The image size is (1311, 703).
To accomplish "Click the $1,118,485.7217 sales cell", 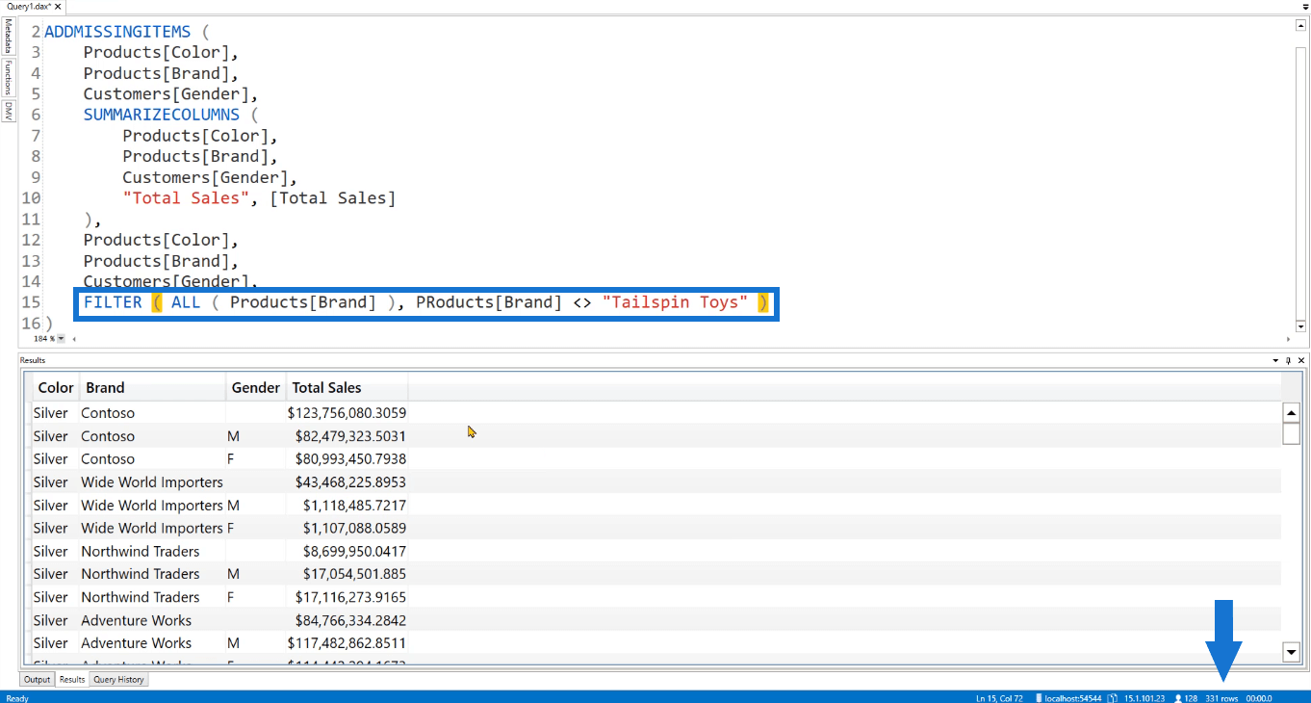I will (347, 506).
